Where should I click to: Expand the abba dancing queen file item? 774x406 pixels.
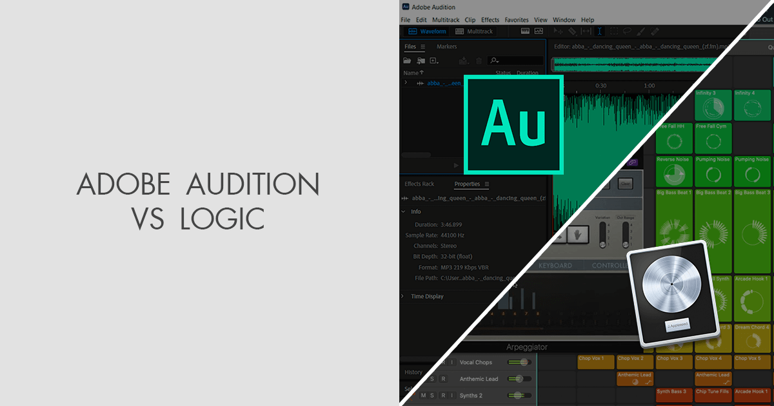tap(405, 82)
